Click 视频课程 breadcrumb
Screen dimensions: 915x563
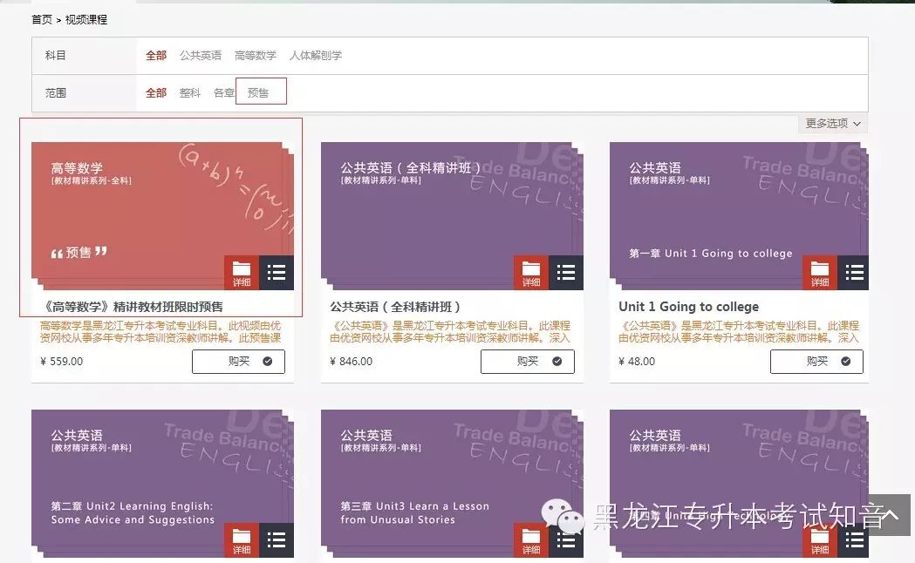pyautogui.click(x=85, y=20)
